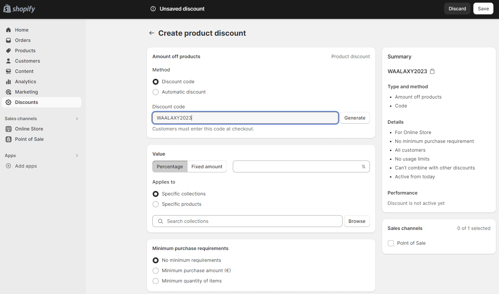Go to Customers page
499x294 pixels.
tap(42, 61)
